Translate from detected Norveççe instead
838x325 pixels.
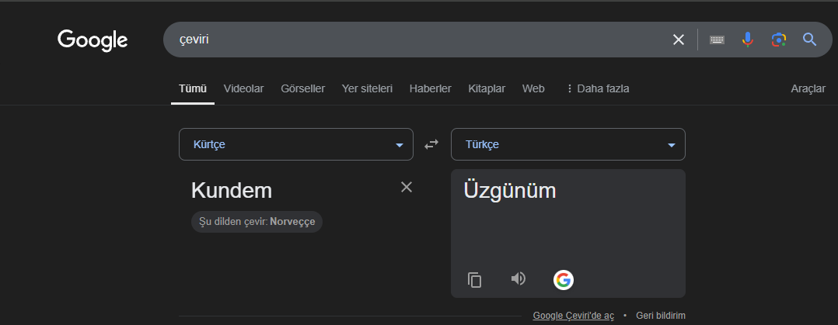tap(257, 222)
